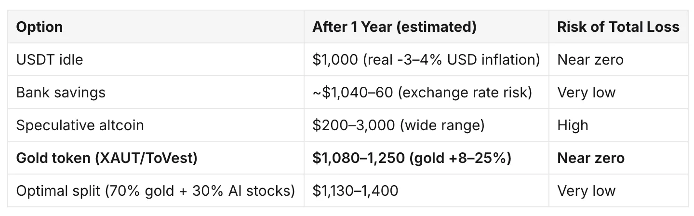Viewport: 694px width, 216px height.
Task: Select the "Bank savings" cell
Action: (61, 92)
